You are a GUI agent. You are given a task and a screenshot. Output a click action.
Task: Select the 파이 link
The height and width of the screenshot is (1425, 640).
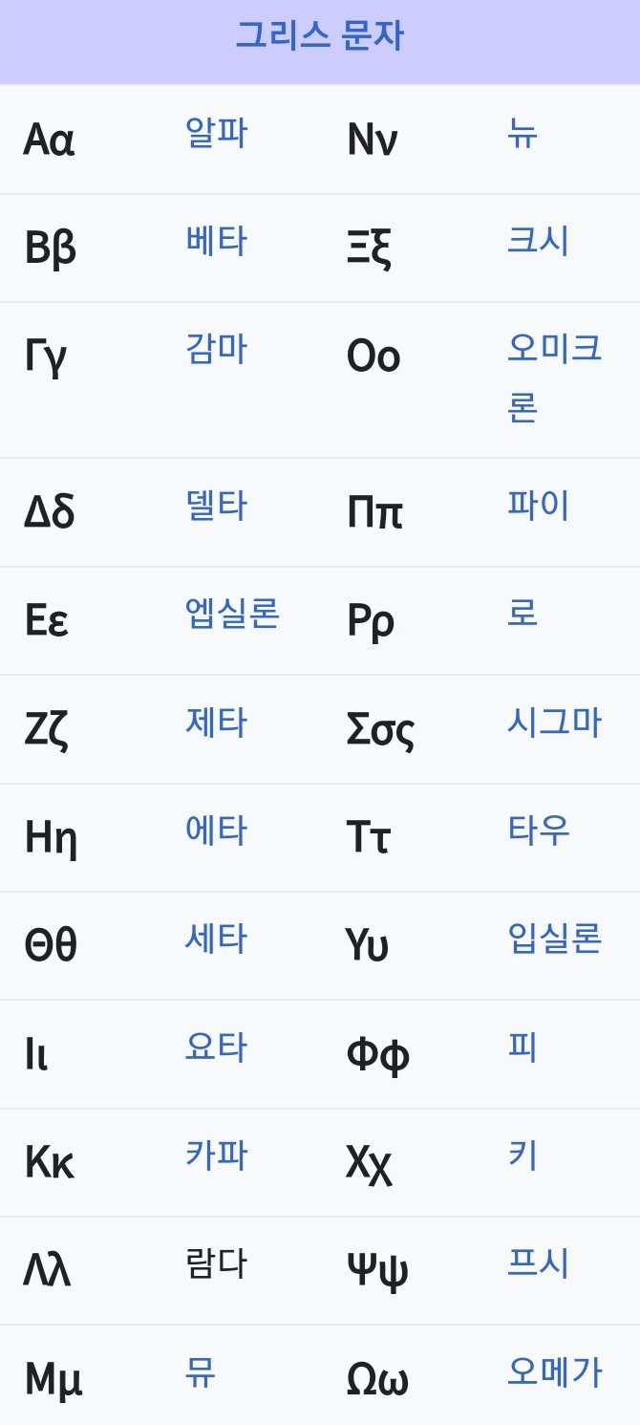[x=538, y=506]
